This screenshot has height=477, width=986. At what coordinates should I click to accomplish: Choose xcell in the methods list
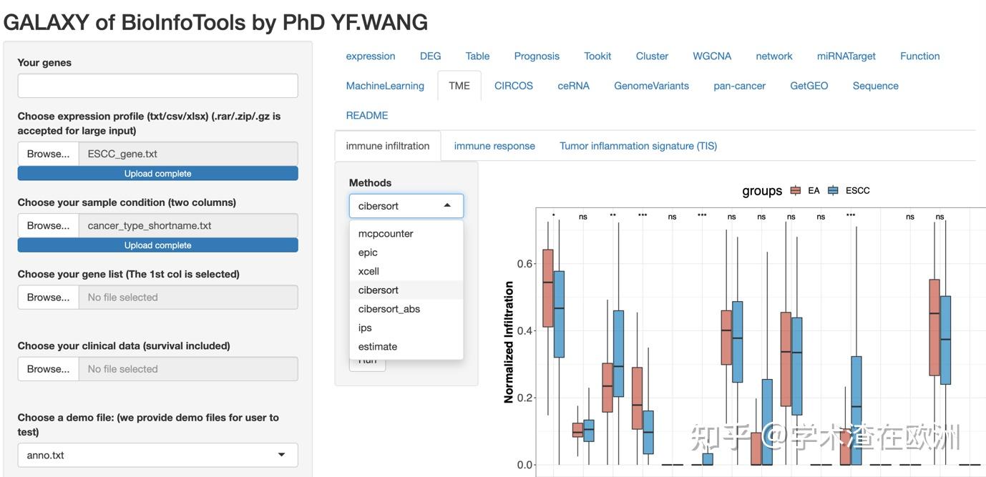point(369,271)
